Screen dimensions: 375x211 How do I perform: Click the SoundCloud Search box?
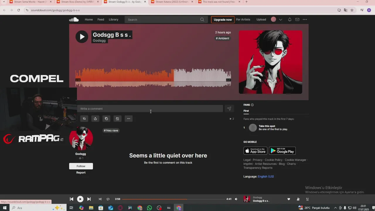click(166, 20)
